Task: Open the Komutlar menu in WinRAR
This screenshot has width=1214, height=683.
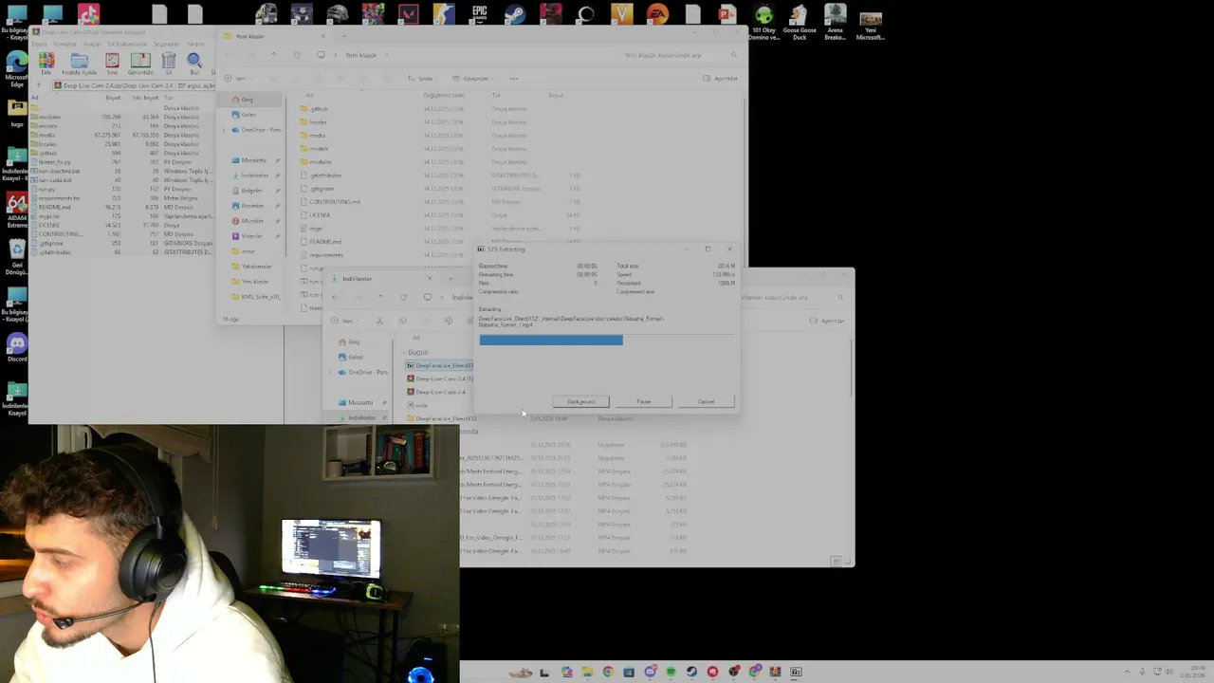Action: click(64, 44)
